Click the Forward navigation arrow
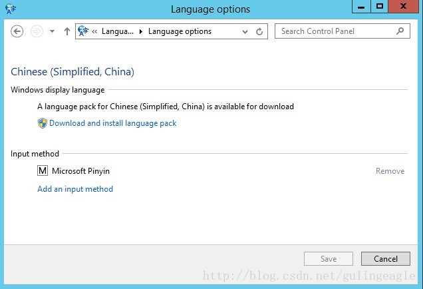 pos(37,31)
